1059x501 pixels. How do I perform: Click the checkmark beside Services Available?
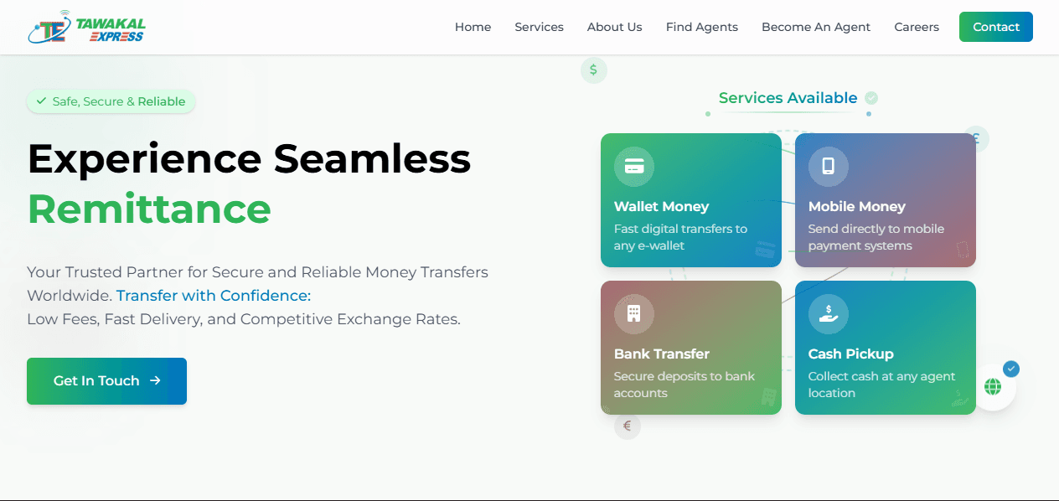tap(871, 98)
